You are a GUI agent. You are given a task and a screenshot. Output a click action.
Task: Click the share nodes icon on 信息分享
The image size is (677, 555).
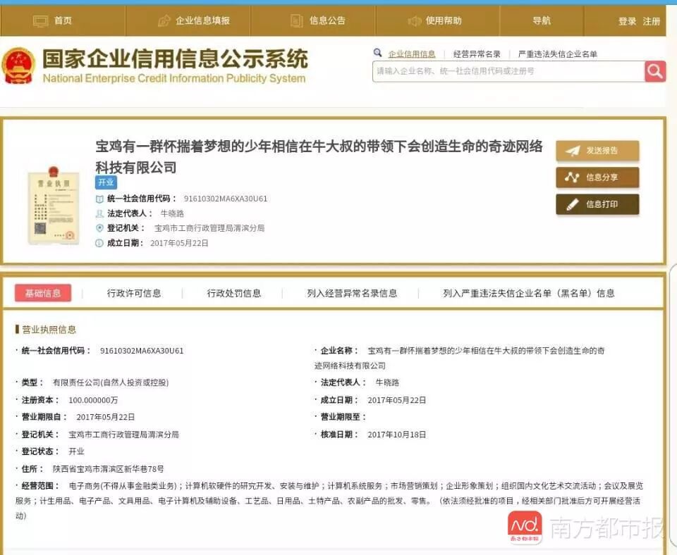(x=572, y=177)
